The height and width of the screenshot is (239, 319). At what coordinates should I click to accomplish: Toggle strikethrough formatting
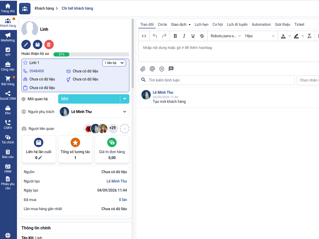(202, 36)
